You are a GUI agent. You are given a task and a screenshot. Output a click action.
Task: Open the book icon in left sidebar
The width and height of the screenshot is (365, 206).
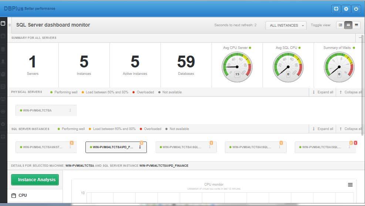click(3, 99)
